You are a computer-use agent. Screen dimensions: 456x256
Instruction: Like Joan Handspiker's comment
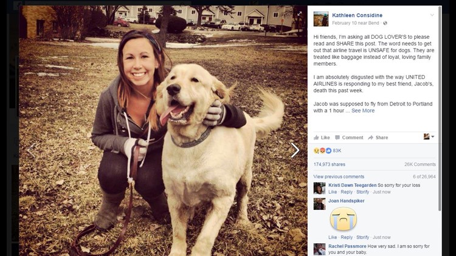333,237
